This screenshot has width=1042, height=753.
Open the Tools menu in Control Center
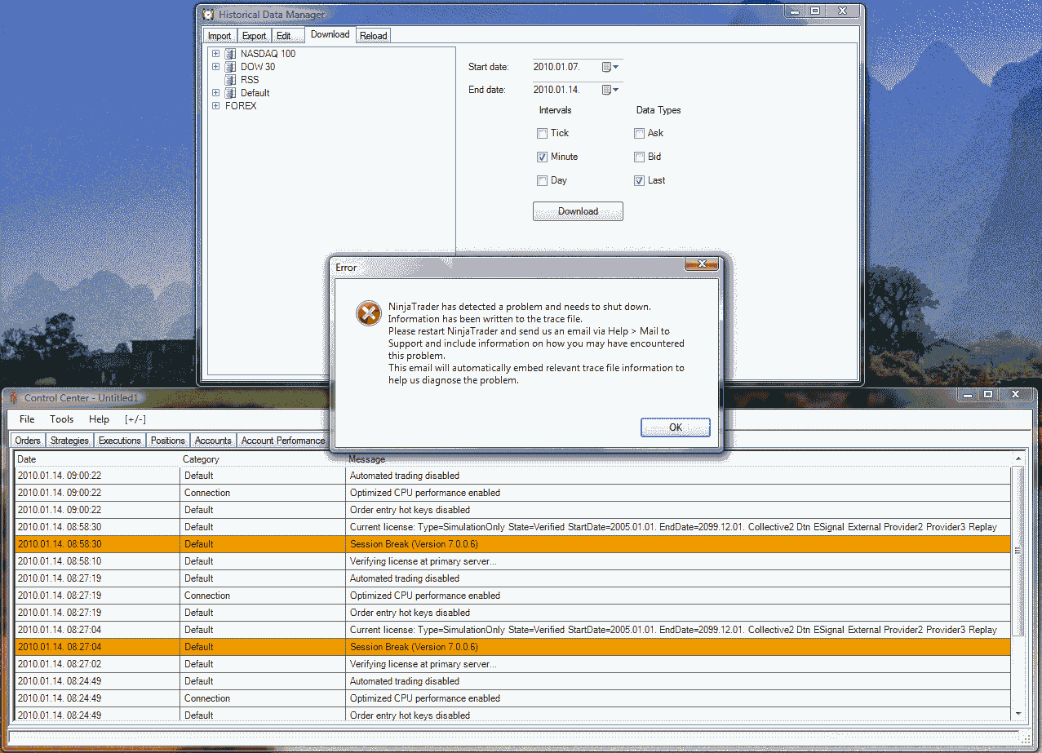(62, 419)
